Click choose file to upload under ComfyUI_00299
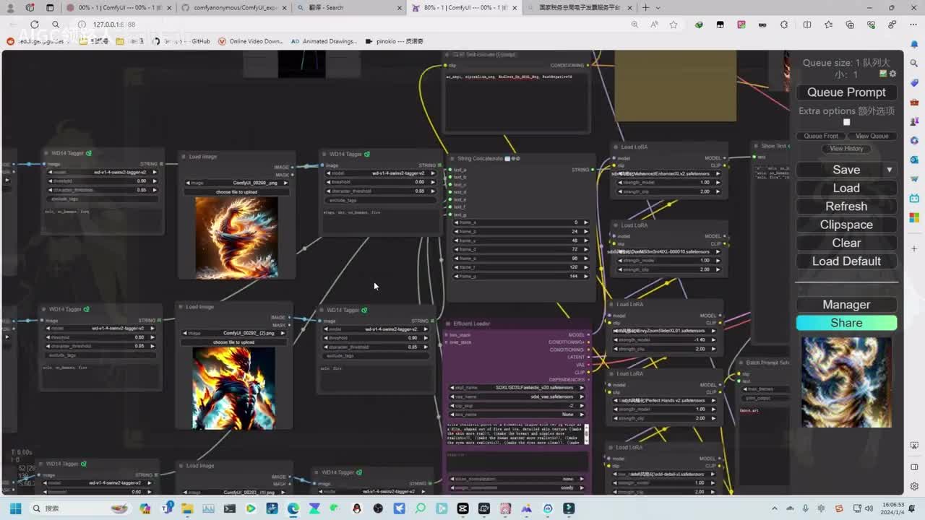925x520 pixels. pos(235,192)
